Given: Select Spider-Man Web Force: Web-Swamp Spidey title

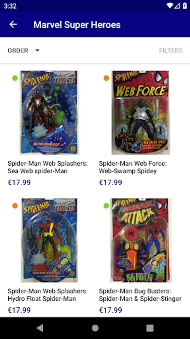Looking at the screenshot, I should click(133, 167).
